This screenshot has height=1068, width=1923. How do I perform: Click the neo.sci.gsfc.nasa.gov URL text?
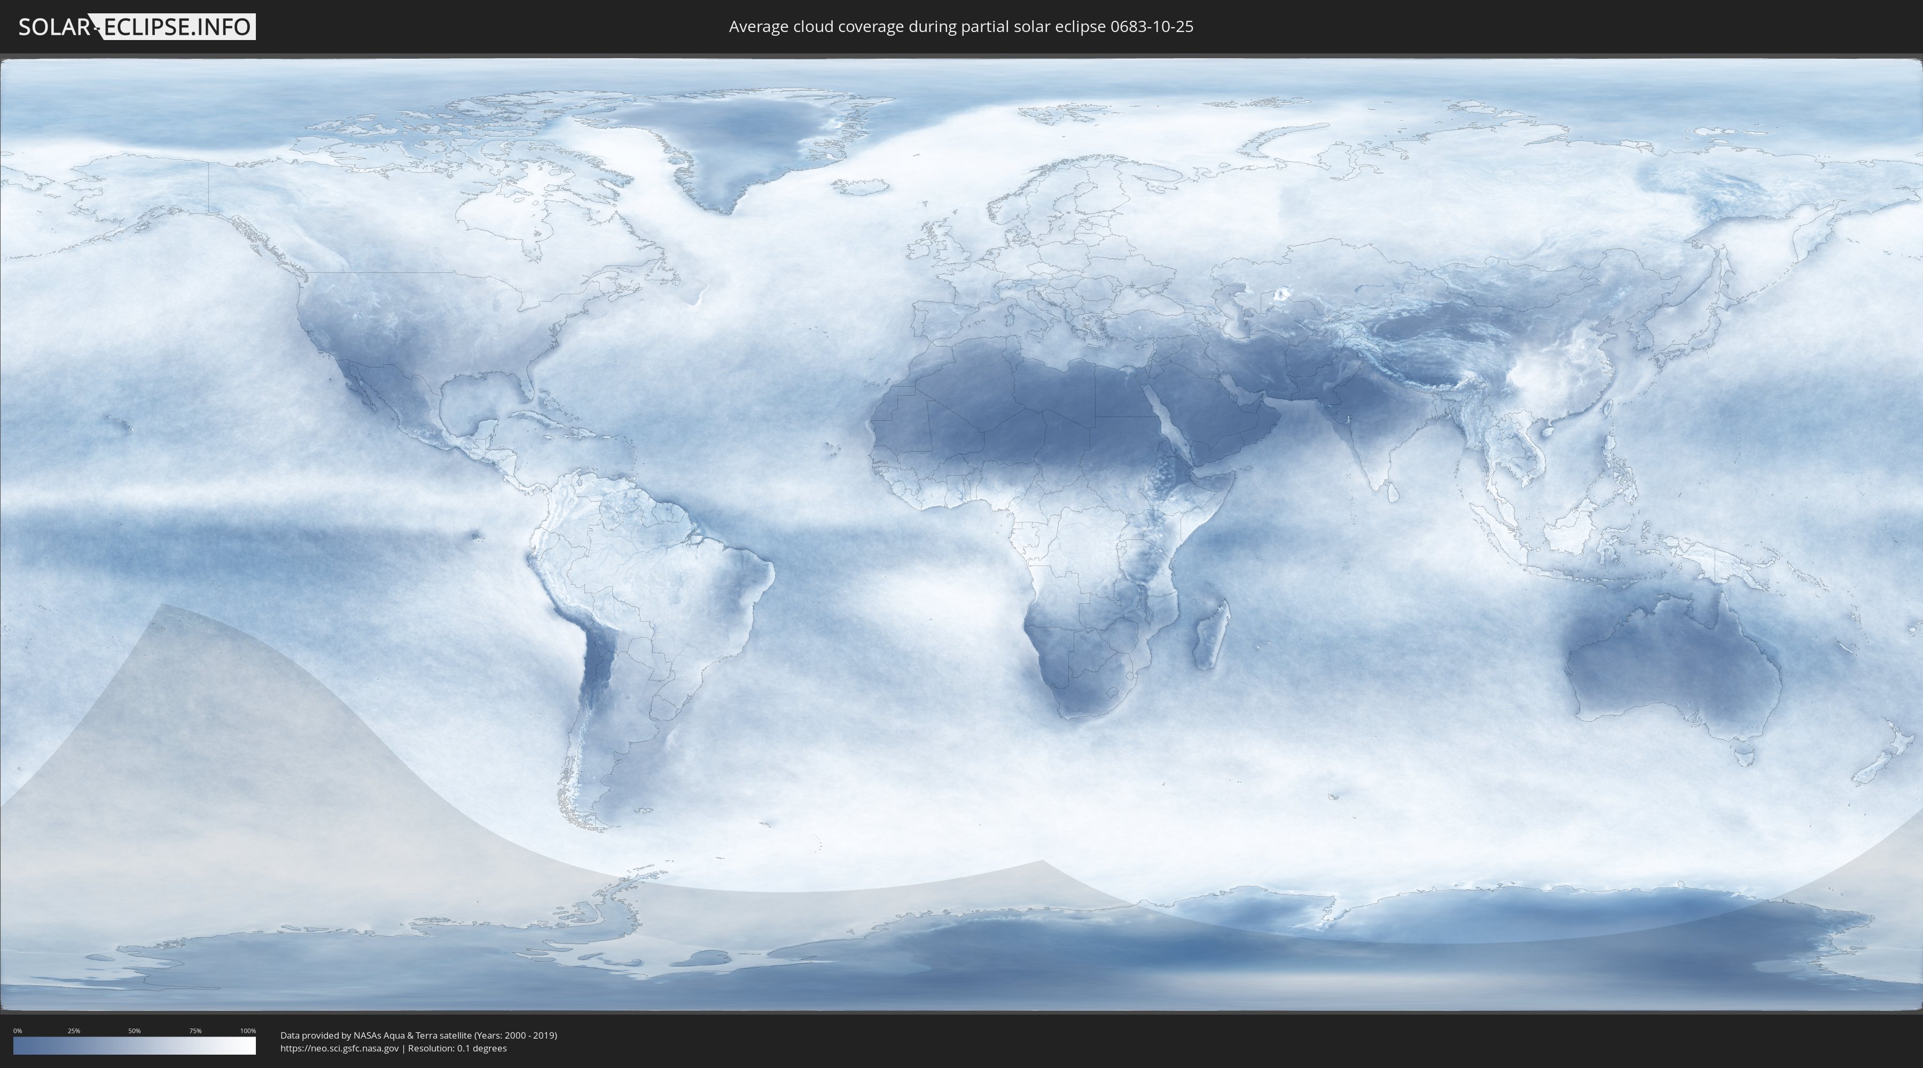340,1049
